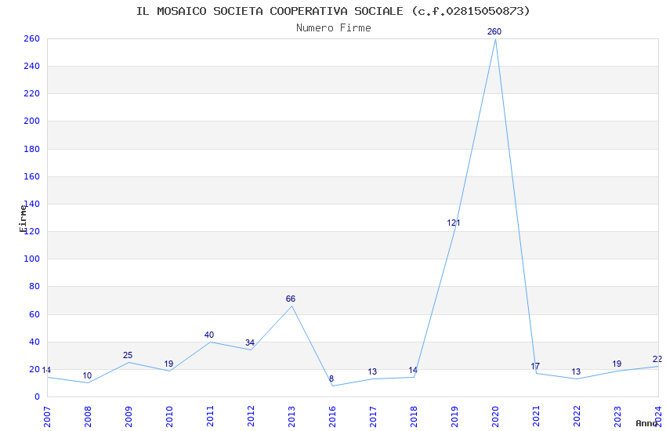666x431 pixels.
Task: Click y-axis tick value 200
Action: 32,121
